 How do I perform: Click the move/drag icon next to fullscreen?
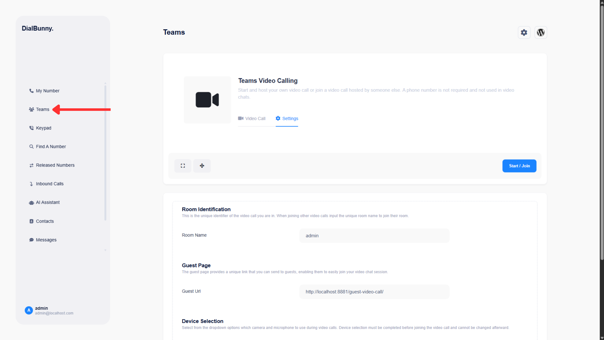coord(202,166)
